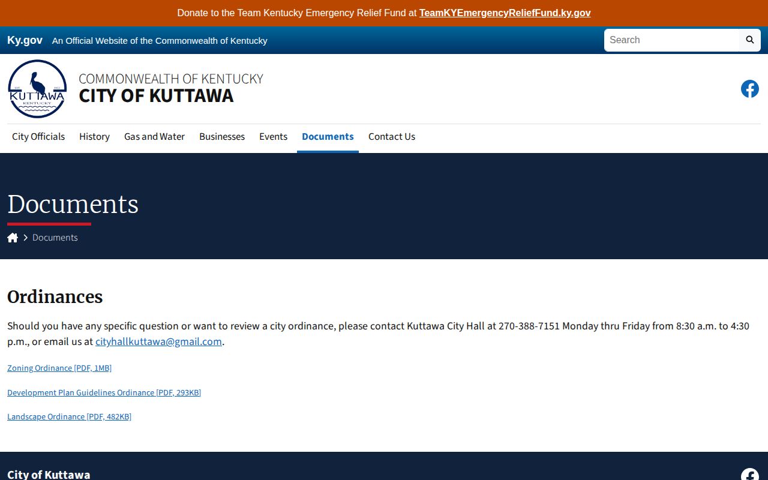768x480 pixels.
Task: Click the Official Website of the Commonwealth text
Action: tap(160, 41)
